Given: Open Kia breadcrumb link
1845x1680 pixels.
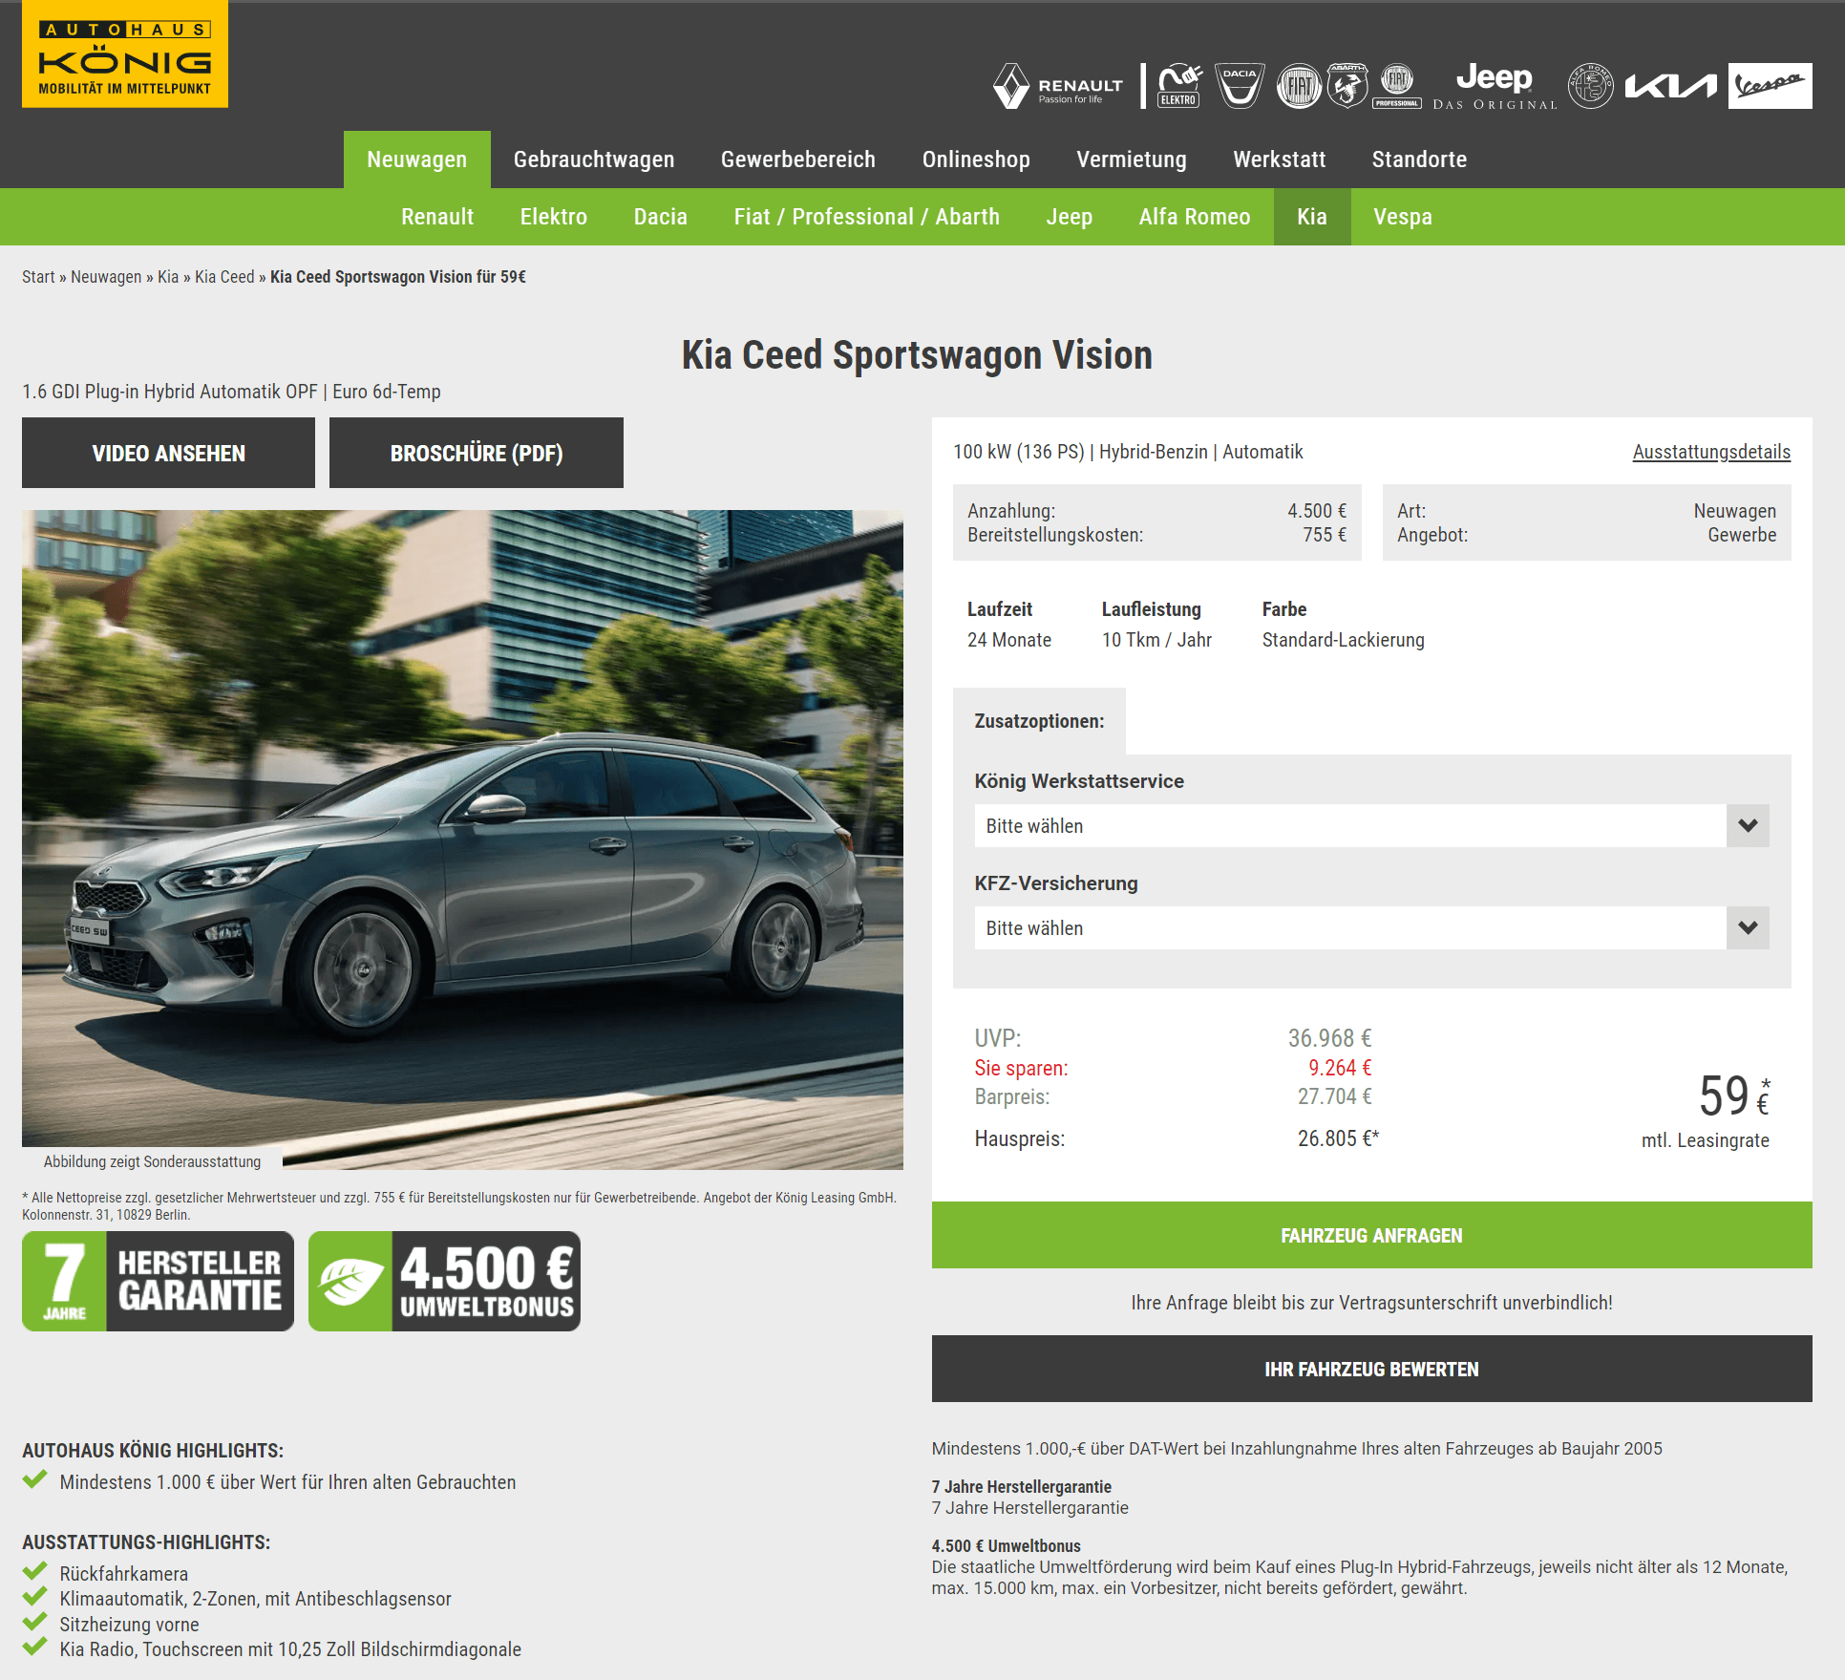Looking at the screenshot, I should click(x=168, y=277).
